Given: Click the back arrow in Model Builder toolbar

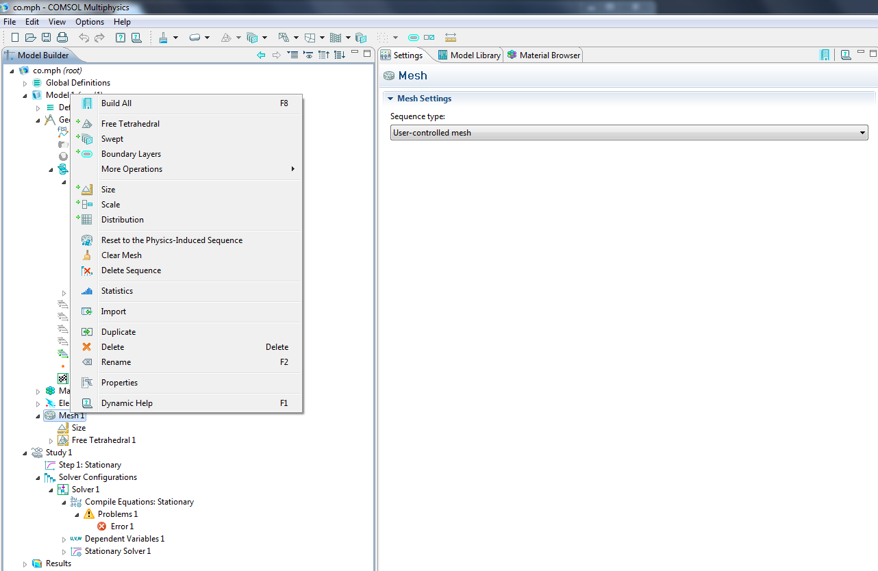Looking at the screenshot, I should pos(261,55).
